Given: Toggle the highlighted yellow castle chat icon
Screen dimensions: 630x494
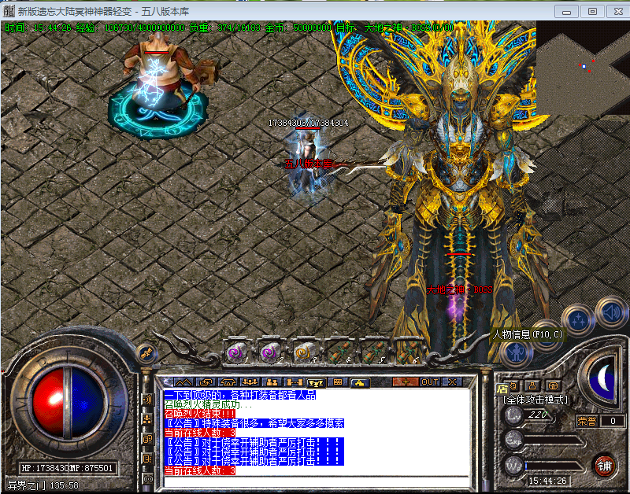Looking at the screenshot, I should coord(360,382).
